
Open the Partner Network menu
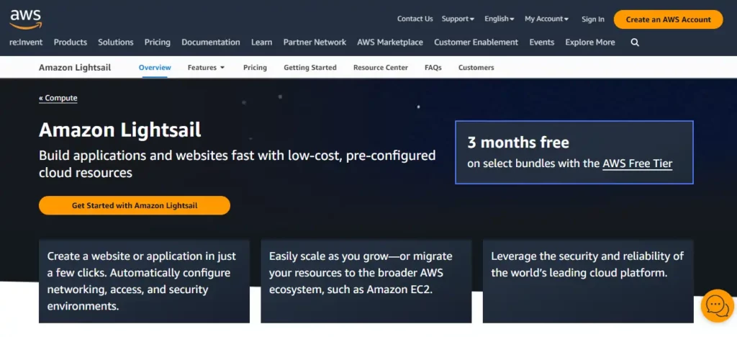[315, 42]
